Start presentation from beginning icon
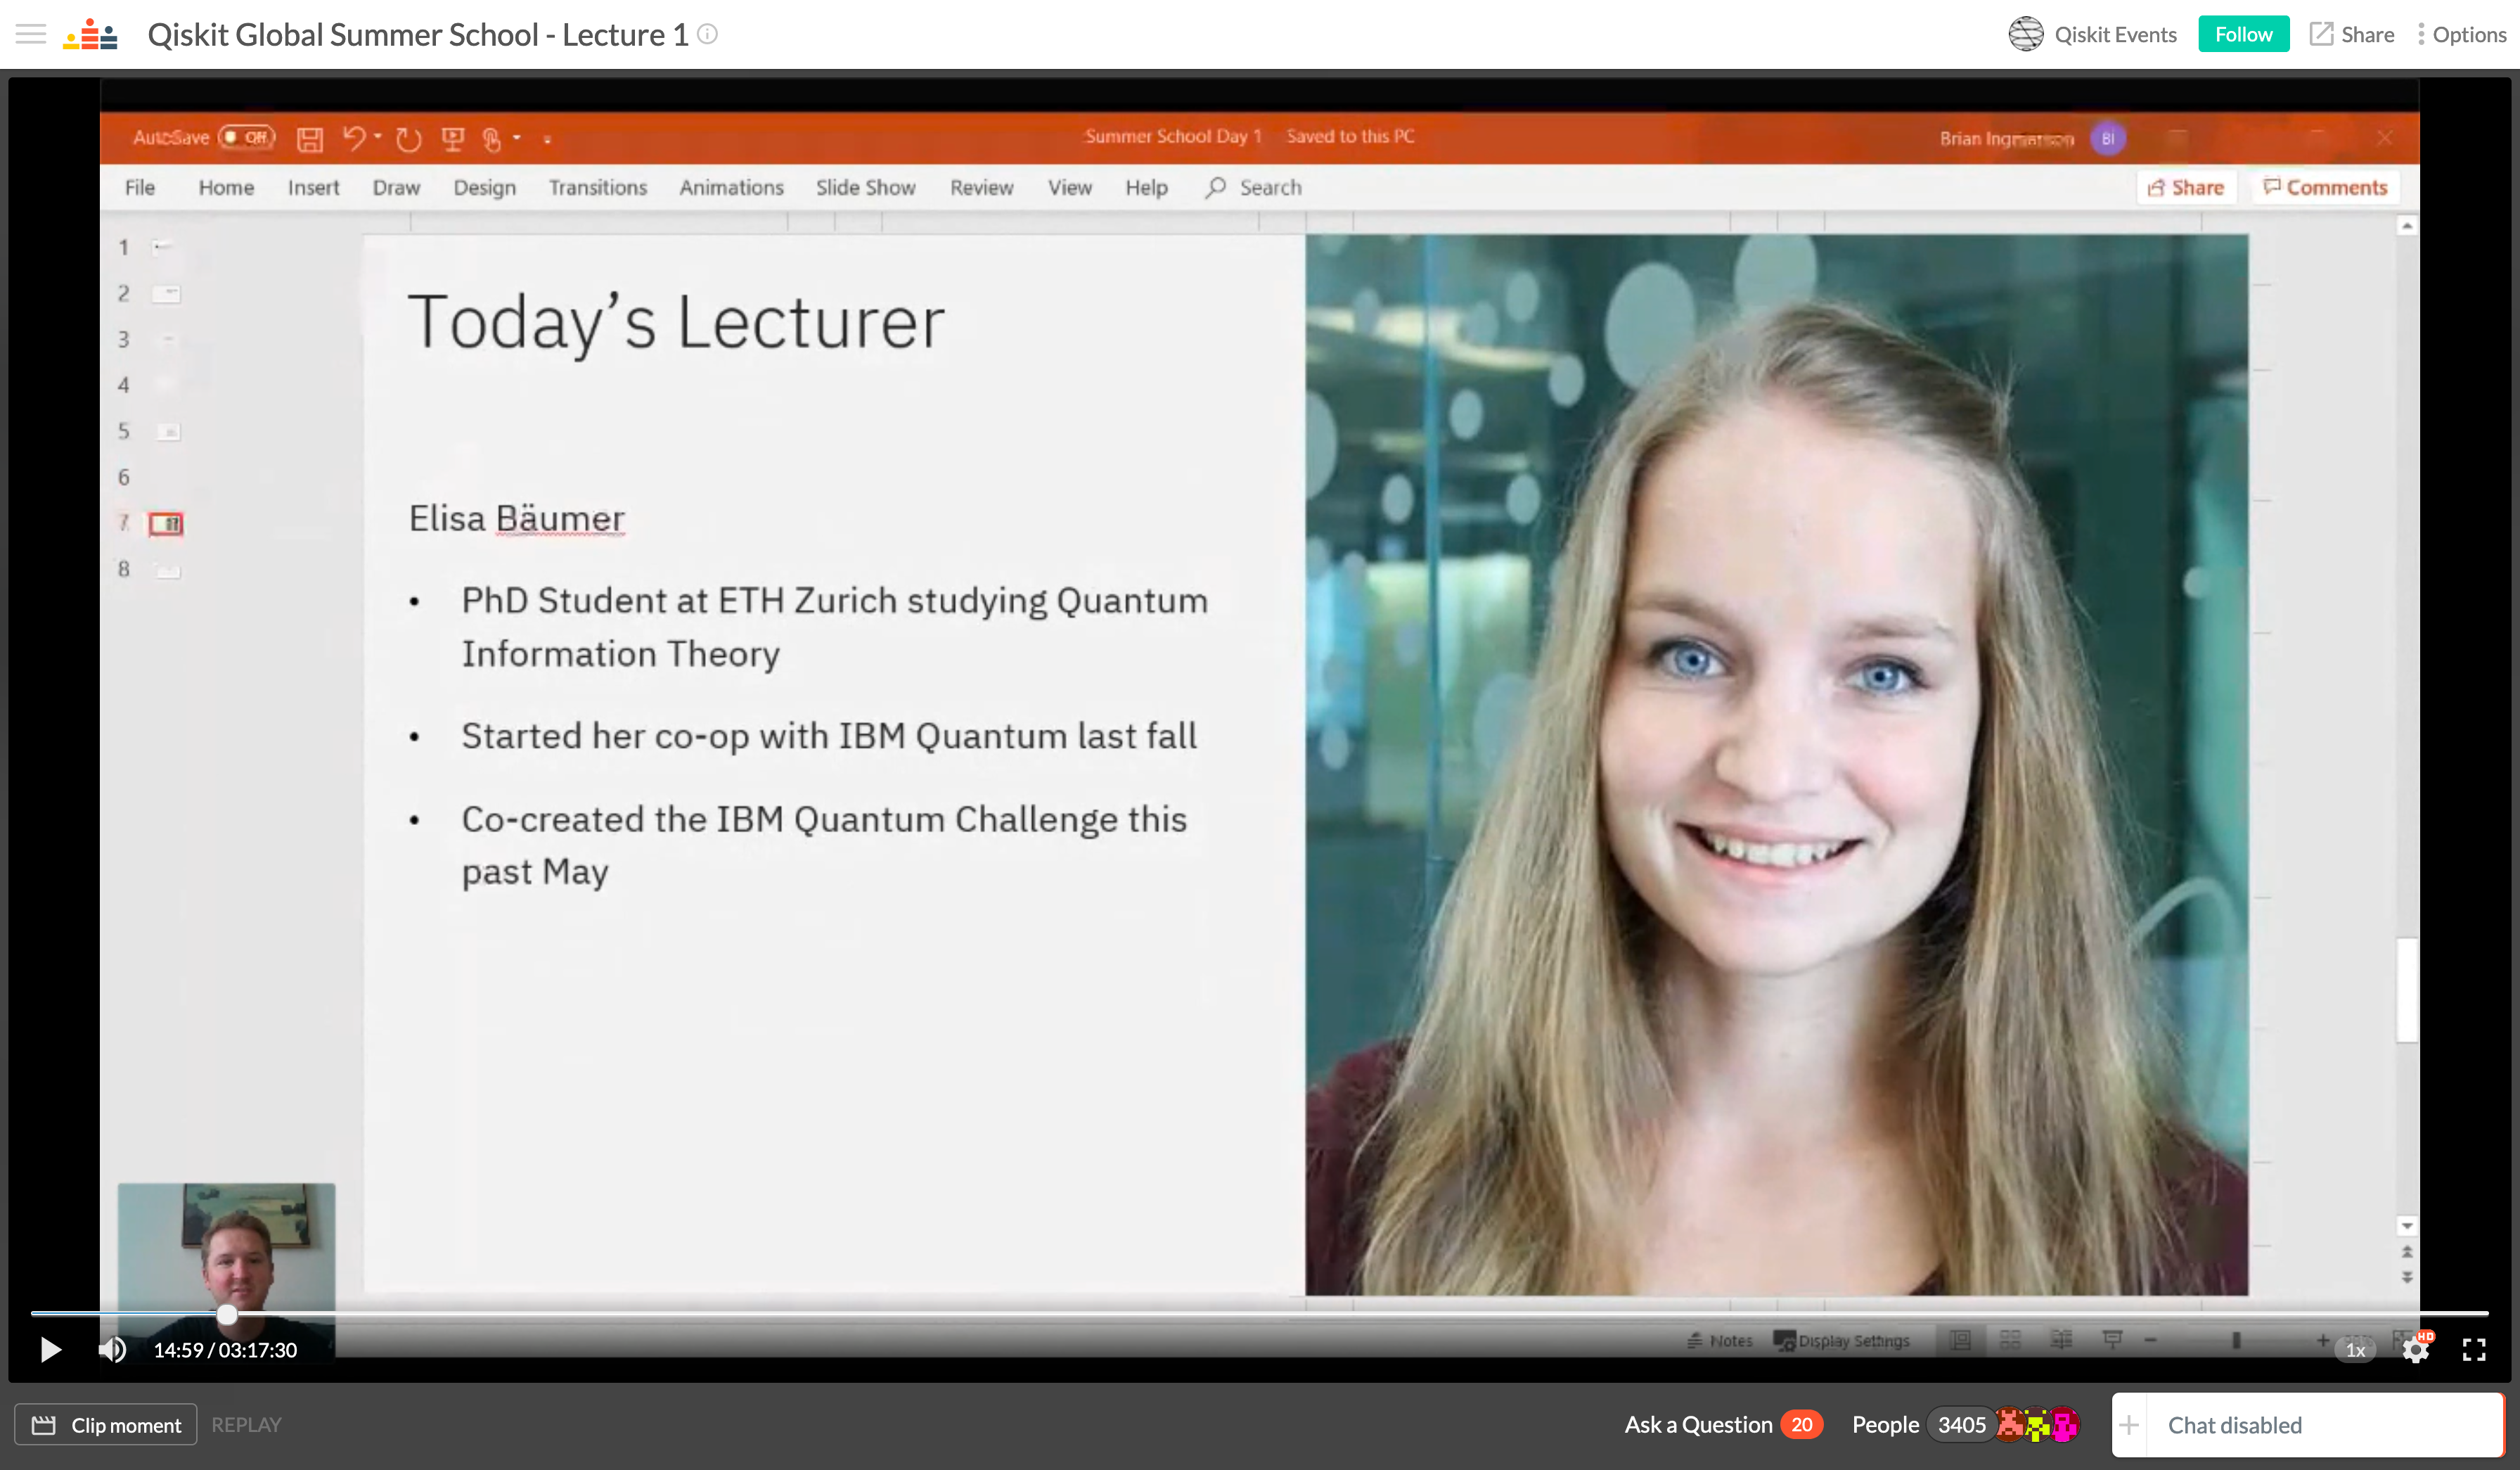 (x=453, y=138)
